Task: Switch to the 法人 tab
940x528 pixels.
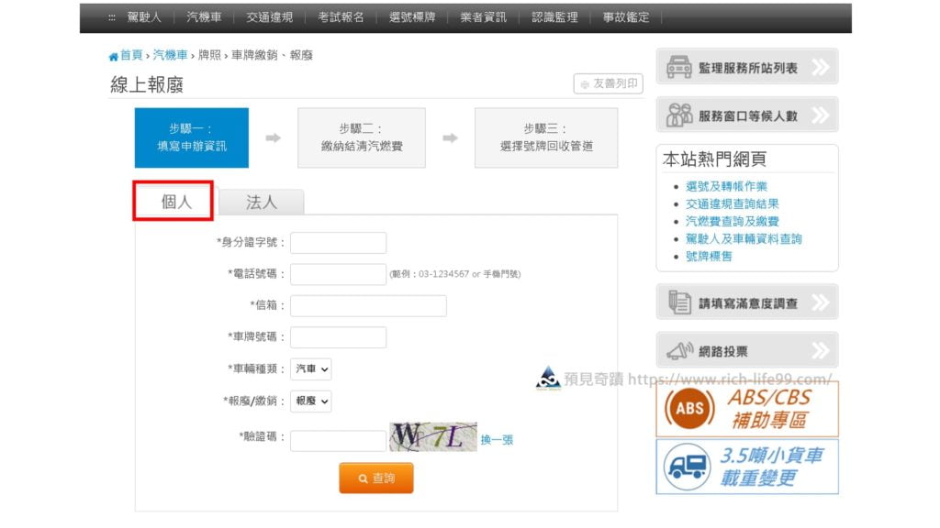Action: 262,203
